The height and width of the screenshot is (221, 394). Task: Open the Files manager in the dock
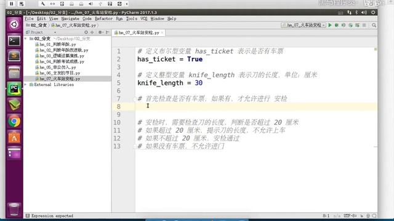click(x=14, y=72)
